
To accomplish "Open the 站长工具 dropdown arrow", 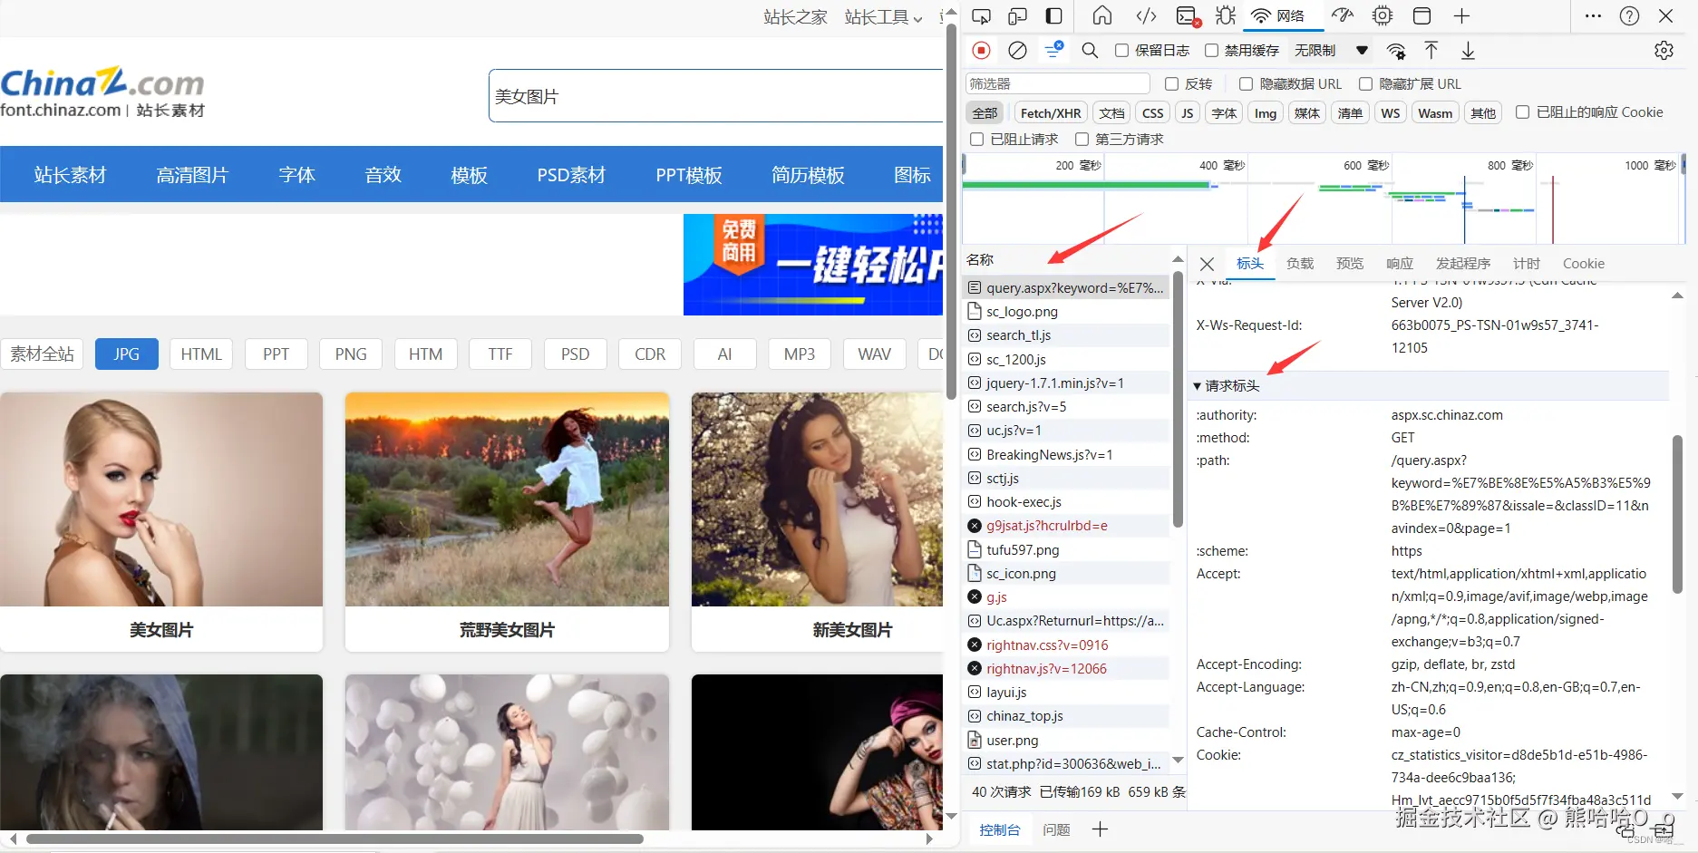I will [917, 17].
